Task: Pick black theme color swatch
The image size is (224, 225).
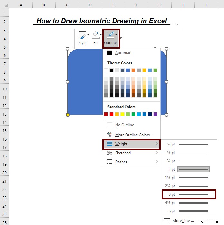Action: 111,70
